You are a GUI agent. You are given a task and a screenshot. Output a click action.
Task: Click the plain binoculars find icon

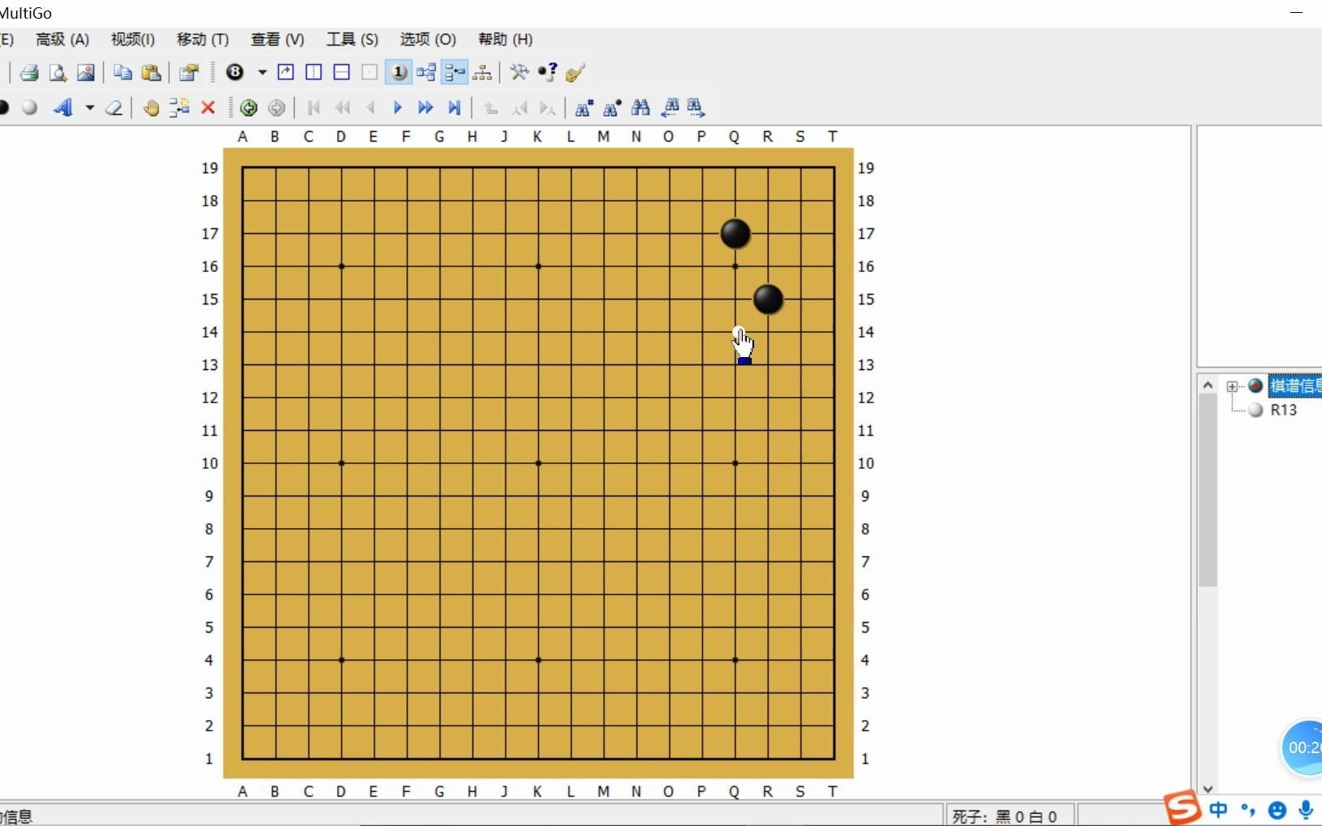tap(641, 107)
